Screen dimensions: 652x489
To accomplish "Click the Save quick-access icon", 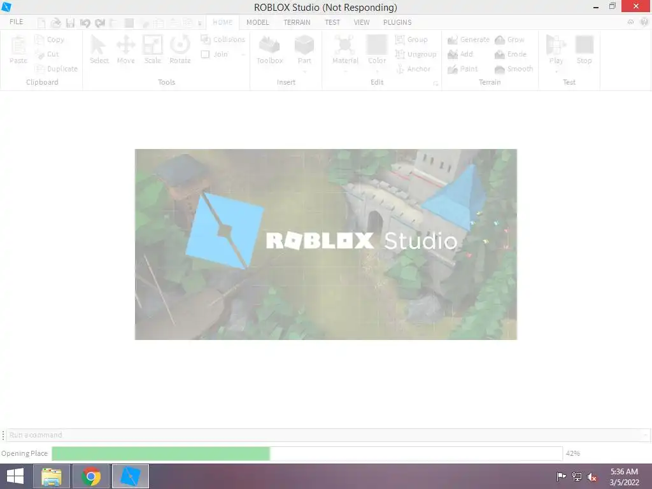I will click(70, 23).
